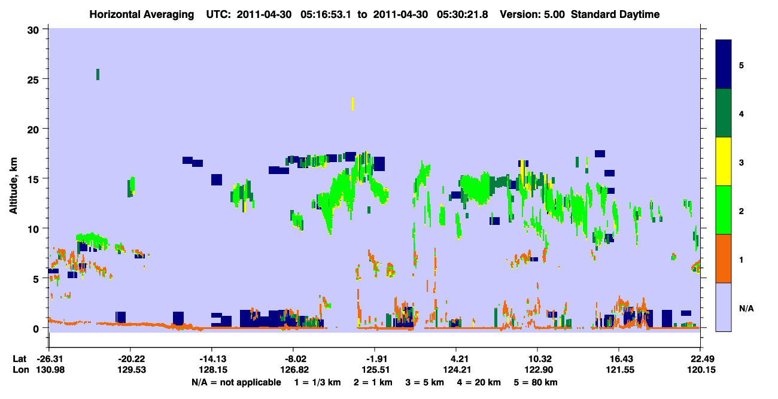
Task: Click the dark blue colorbar segment labeled 5
Action: (x=724, y=65)
